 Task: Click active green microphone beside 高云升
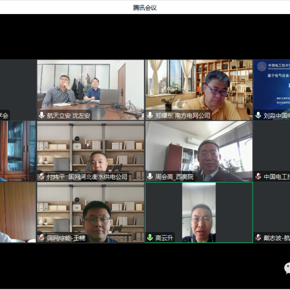point(150,238)
